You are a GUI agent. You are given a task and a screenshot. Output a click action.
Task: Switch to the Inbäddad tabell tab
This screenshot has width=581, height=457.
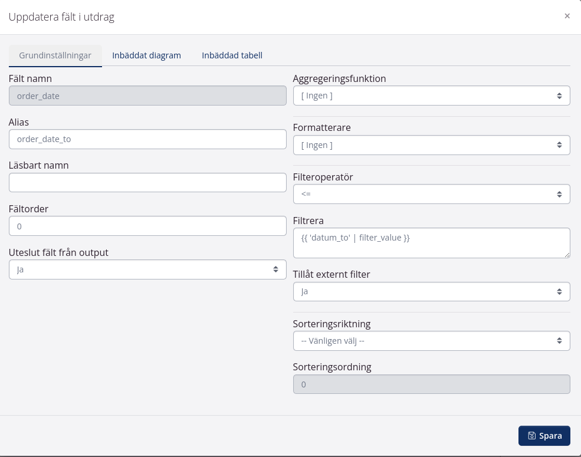232,55
